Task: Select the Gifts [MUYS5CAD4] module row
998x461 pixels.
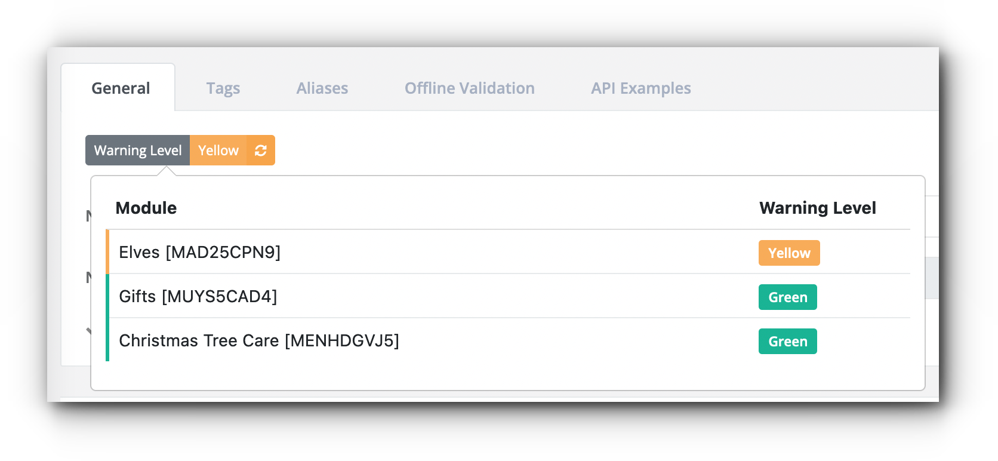Action: click(x=508, y=296)
